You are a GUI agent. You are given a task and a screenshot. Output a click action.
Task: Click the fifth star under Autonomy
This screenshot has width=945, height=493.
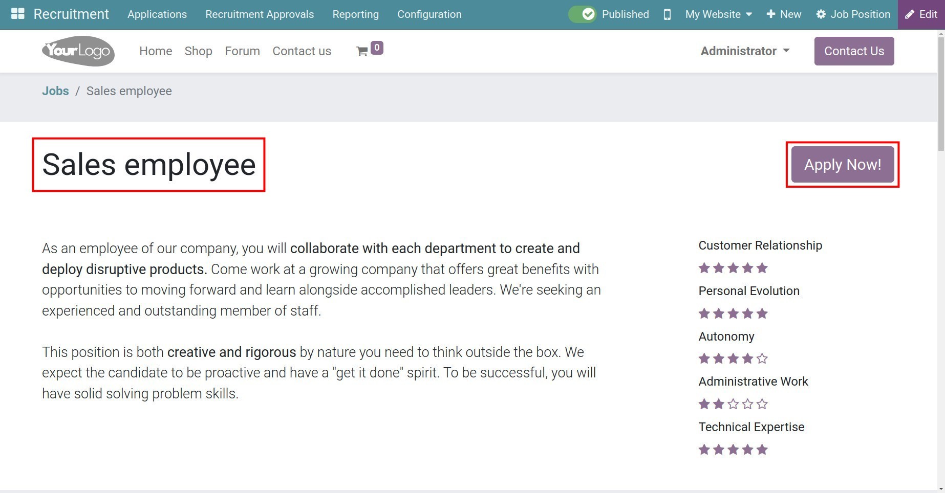(x=762, y=358)
